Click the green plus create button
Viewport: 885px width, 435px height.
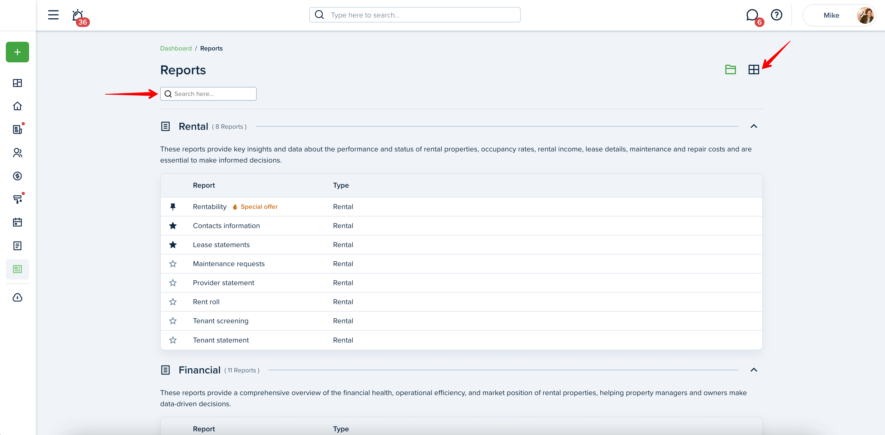point(17,52)
